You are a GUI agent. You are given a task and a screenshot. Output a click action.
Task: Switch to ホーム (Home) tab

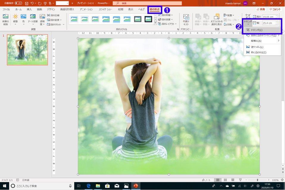(x=18, y=9)
